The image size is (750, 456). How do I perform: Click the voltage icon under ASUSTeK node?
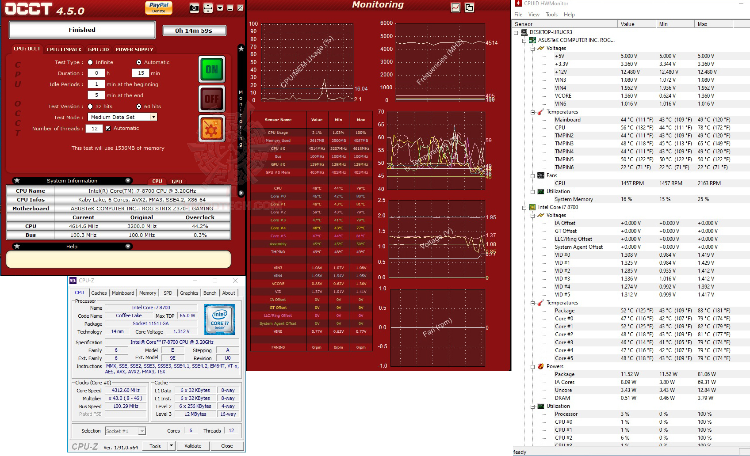540,48
